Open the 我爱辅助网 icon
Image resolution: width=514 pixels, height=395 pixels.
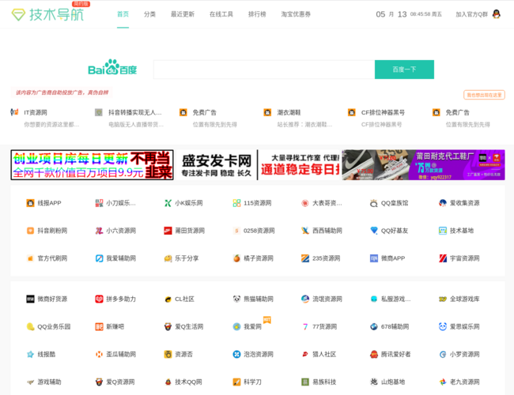click(99, 258)
